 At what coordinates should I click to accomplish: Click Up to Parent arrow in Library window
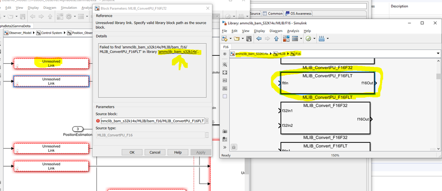click(277, 38)
